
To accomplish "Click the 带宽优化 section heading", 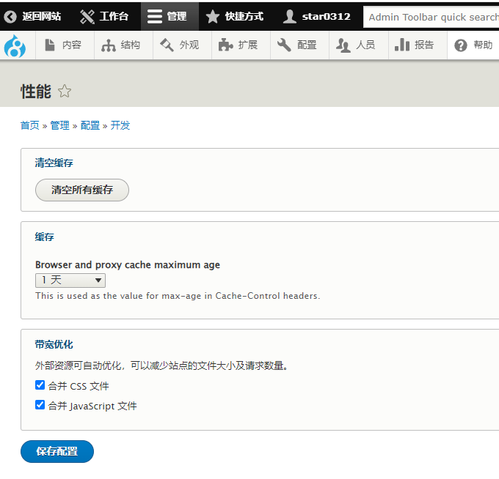I will [54, 344].
